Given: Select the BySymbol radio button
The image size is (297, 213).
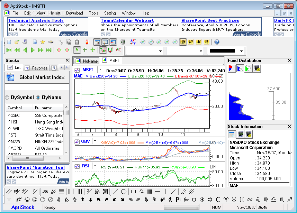Looking at the screenshot, I should point(7,98).
